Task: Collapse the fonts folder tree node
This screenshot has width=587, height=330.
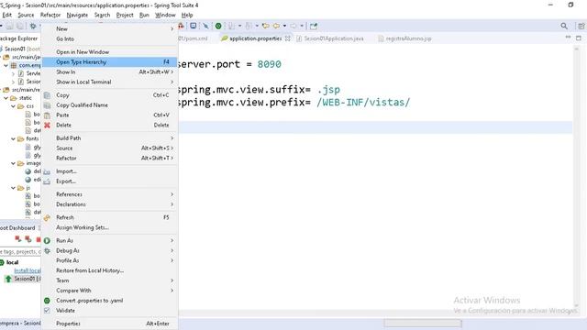Action: click(13, 138)
